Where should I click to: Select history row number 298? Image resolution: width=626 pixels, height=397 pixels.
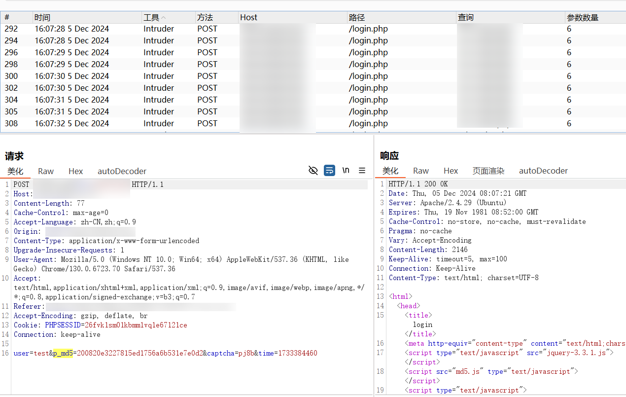(x=313, y=64)
